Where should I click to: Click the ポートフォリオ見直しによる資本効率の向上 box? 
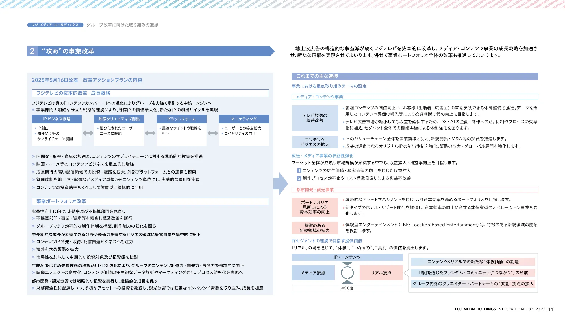tap(315, 207)
